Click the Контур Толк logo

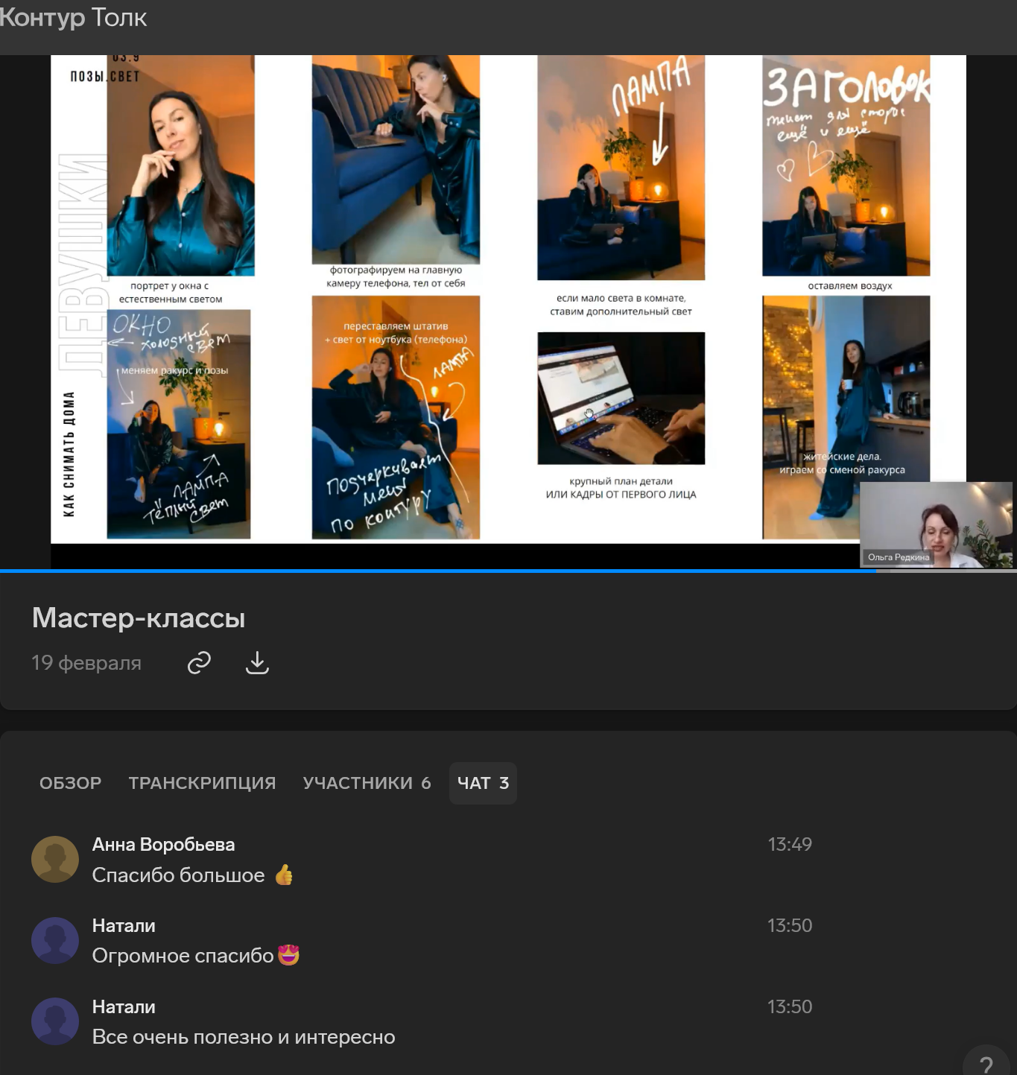click(73, 17)
